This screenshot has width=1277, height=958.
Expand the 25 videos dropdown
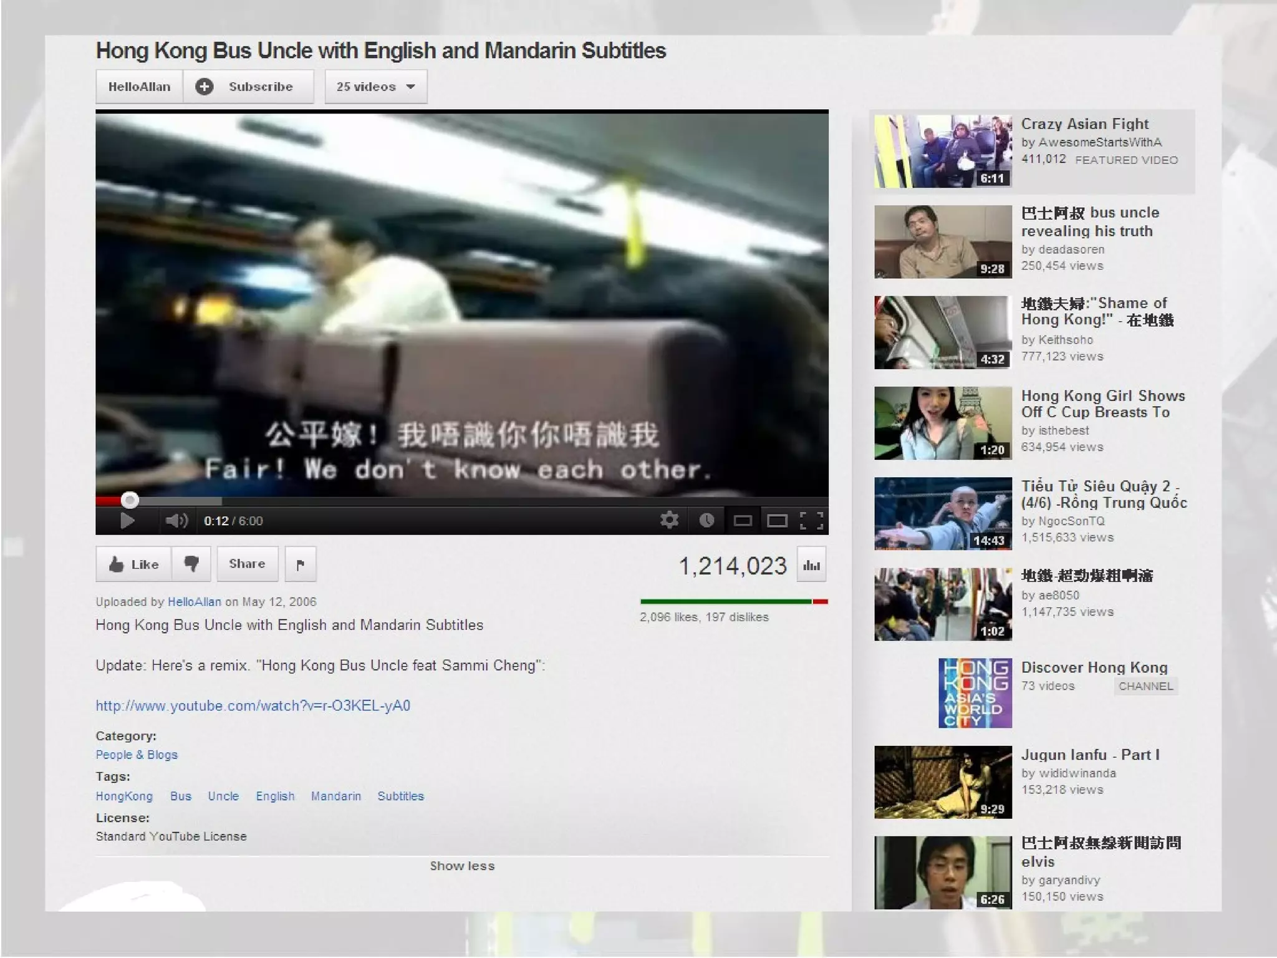(x=375, y=87)
